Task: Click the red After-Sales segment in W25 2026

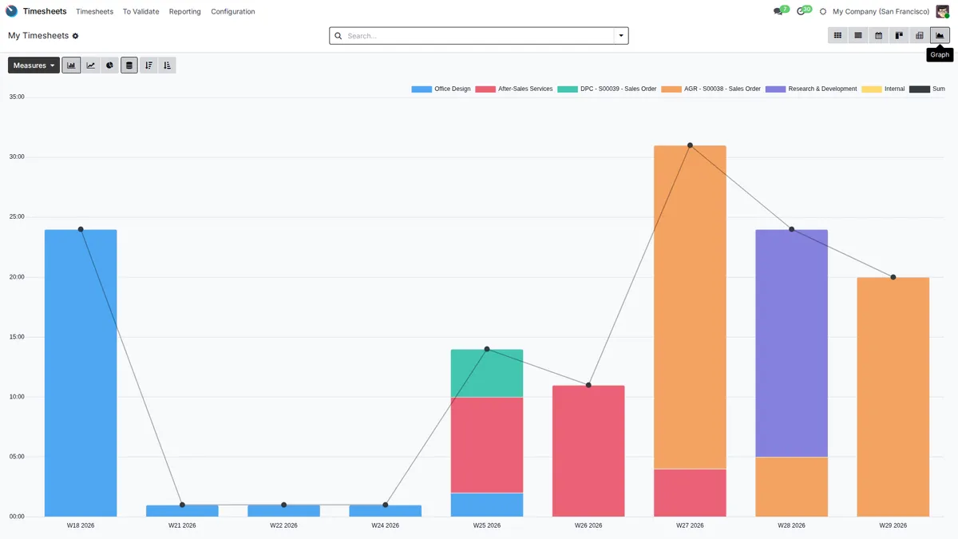Action: coord(487,445)
